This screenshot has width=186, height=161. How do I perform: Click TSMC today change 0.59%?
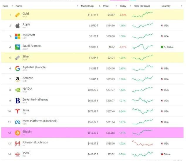(x=122, y=154)
